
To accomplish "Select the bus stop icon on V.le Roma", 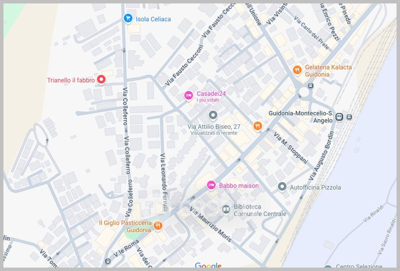I will pos(108,262).
